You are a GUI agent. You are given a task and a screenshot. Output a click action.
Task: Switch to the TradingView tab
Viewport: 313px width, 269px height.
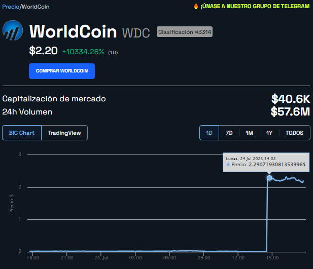coord(64,133)
